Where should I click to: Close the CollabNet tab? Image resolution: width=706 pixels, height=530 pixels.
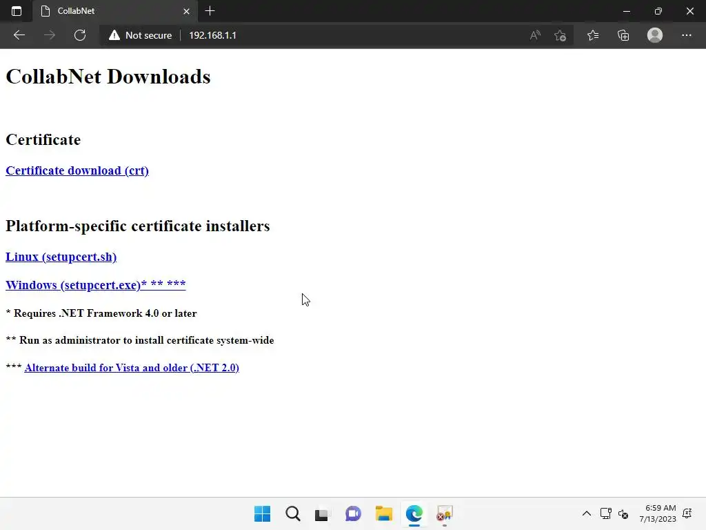coord(186,11)
